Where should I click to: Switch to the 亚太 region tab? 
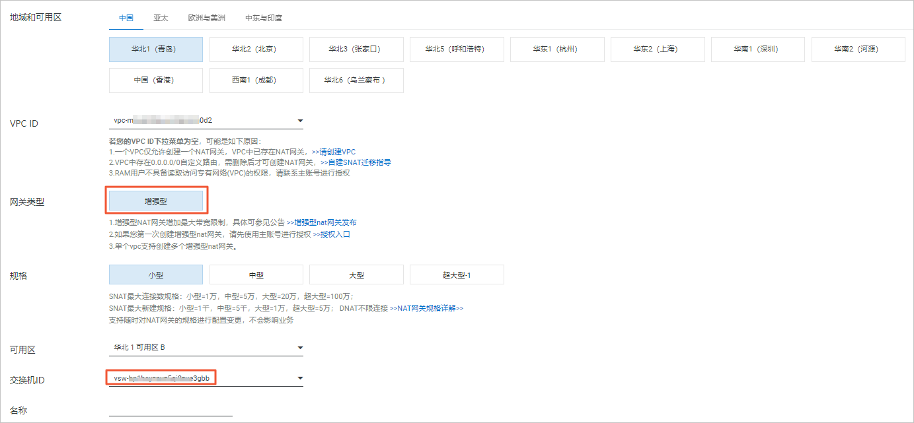[x=161, y=18]
